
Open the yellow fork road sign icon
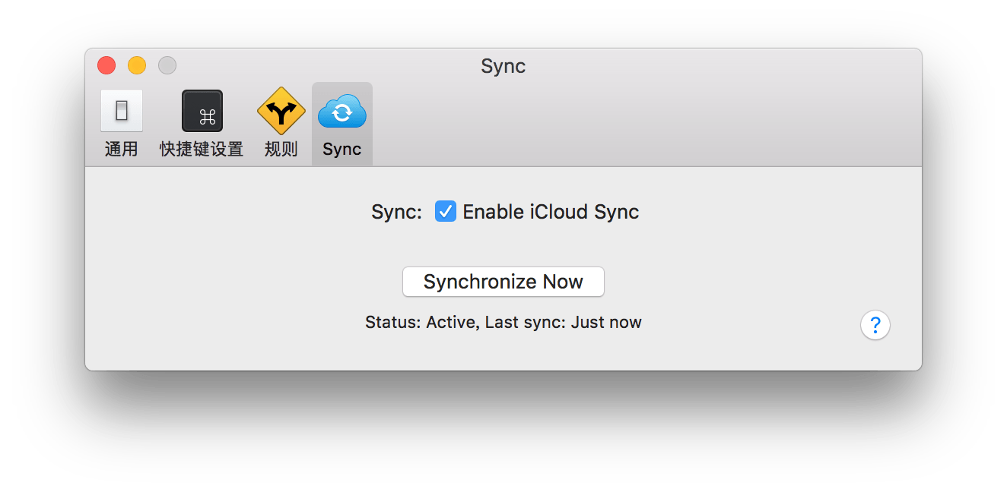click(x=281, y=111)
